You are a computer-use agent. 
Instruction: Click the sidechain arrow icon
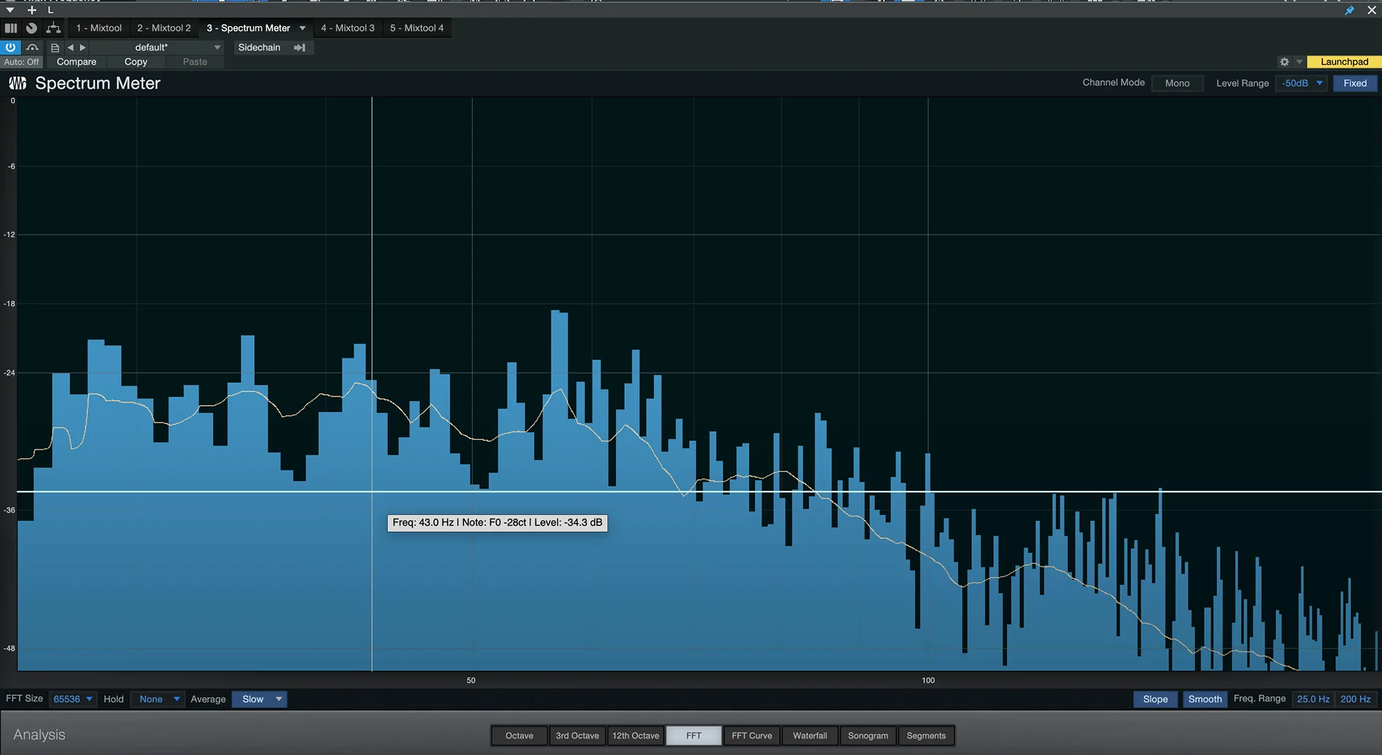tap(300, 47)
